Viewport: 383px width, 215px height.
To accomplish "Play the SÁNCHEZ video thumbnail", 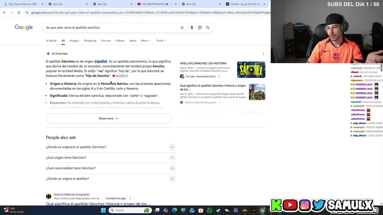I will (x=251, y=70).
